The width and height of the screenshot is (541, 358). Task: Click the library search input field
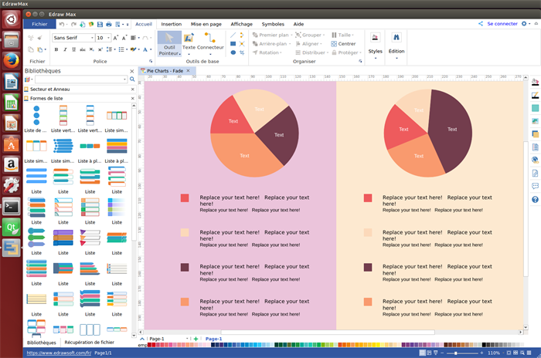point(81,79)
